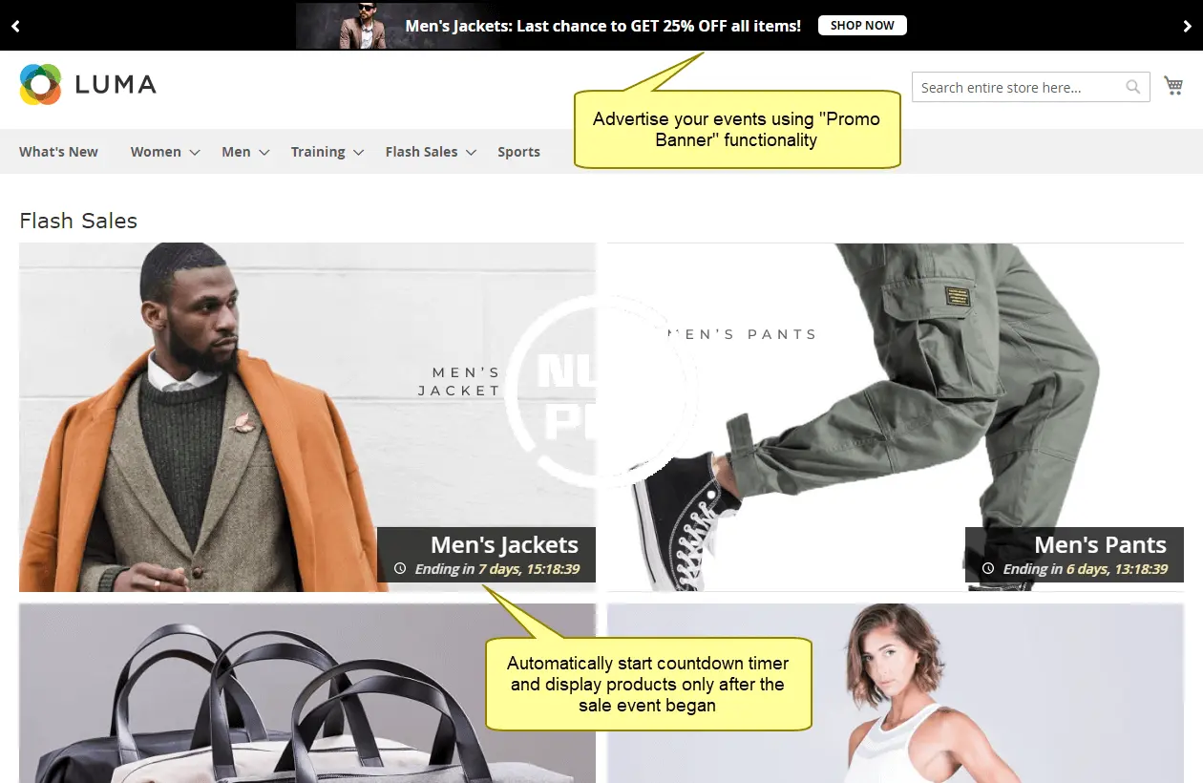Click the search magnifier icon
The image size is (1203, 783).
[1132, 87]
